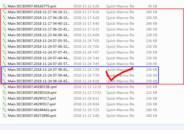The width and height of the screenshot is (184, 130).
Task: Click the icon for Main.5ECBD007.4929F017.qml
Action: (4, 104)
